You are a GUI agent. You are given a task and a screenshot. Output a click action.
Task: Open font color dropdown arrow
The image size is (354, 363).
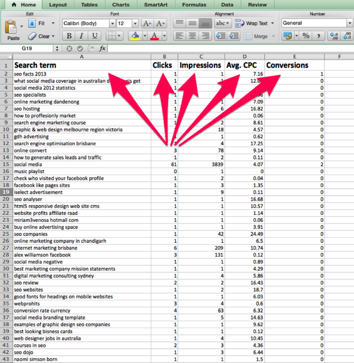(164, 36)
